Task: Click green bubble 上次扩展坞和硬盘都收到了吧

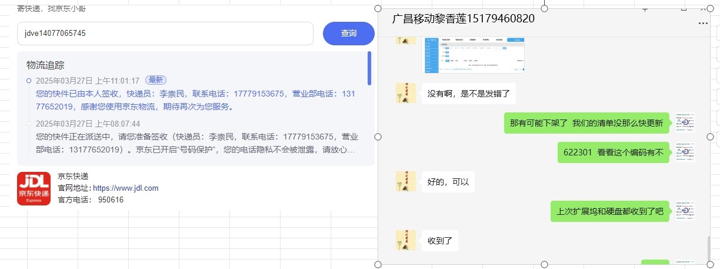Action: tap(610, 211)
